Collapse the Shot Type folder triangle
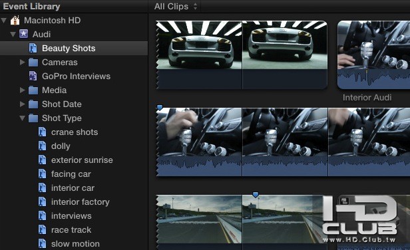This screenshot has height=250, width=410. pos(22,118)
